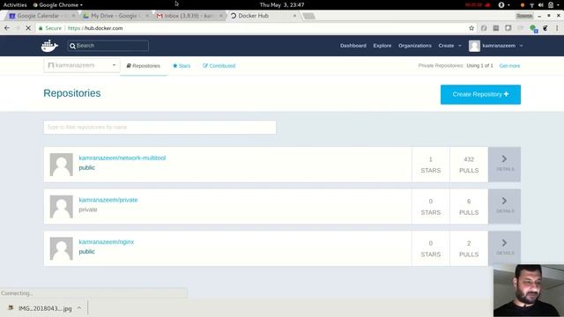This screenshot has width=564, height=317.
Task: Switch to Google Calendar browser tab
Action: point(38,16)
